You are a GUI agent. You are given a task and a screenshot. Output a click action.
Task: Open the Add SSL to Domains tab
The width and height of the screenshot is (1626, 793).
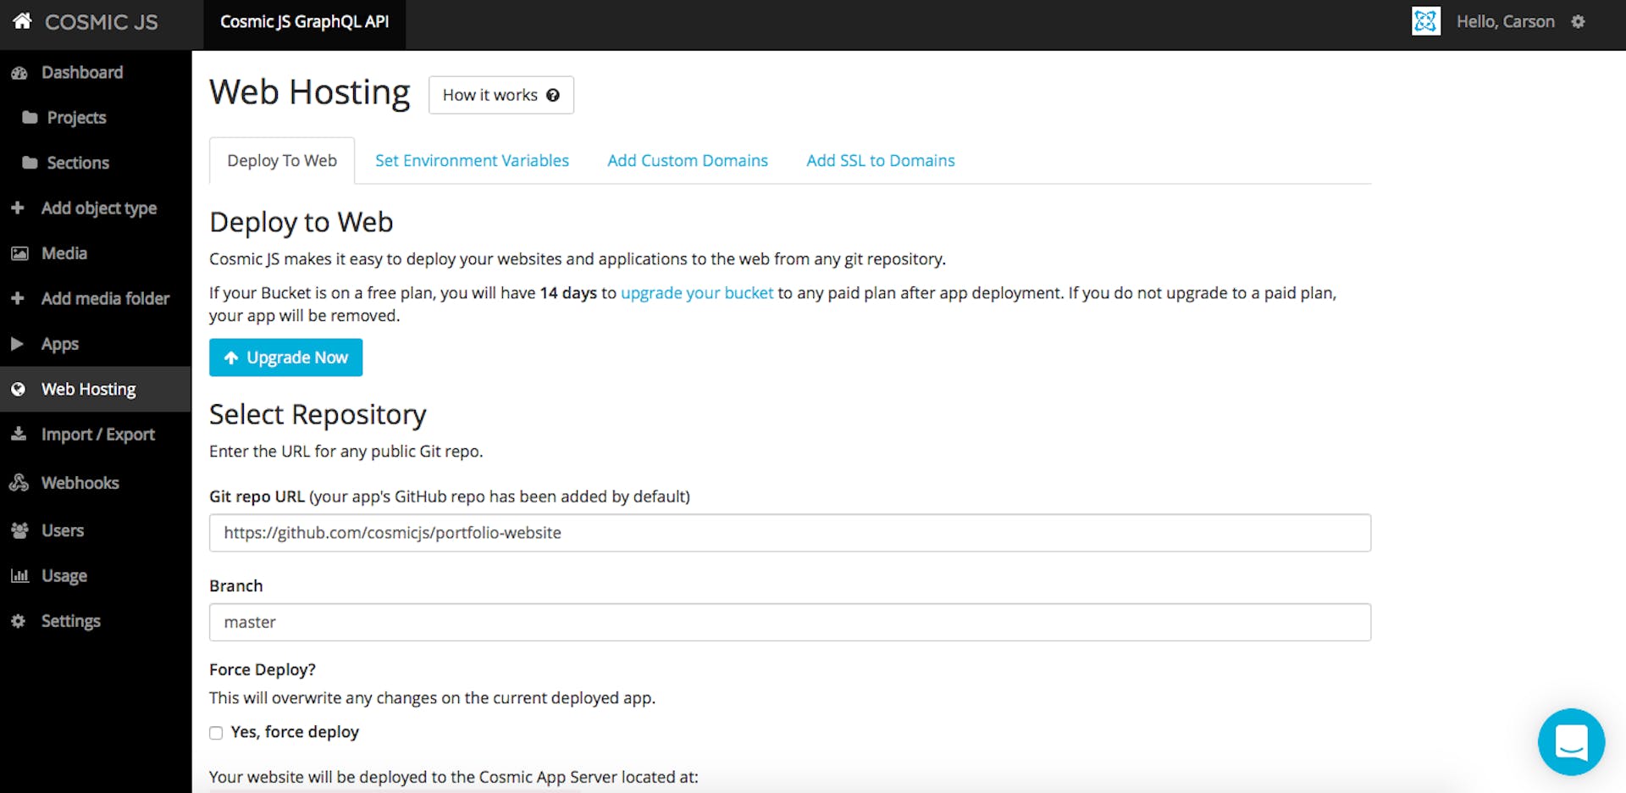880,160
